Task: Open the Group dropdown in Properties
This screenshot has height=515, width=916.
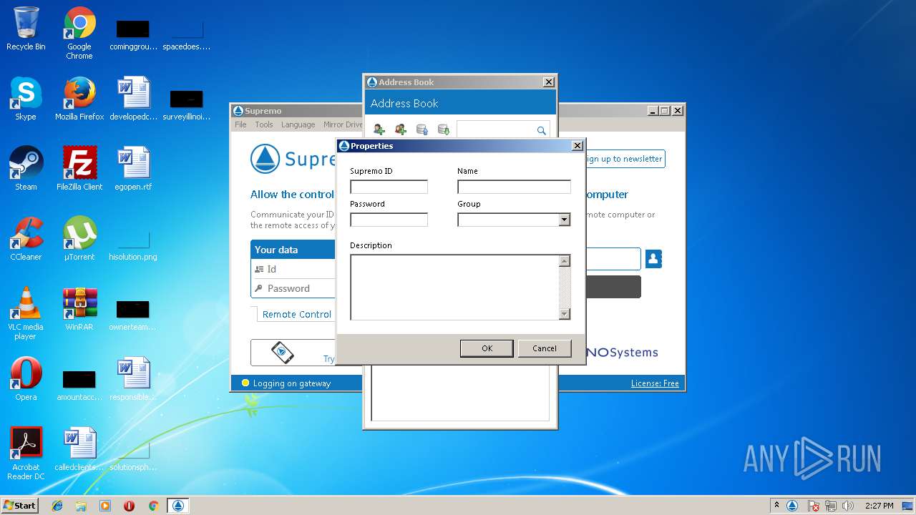Action: pyautogui.click(x=564, y=220)
